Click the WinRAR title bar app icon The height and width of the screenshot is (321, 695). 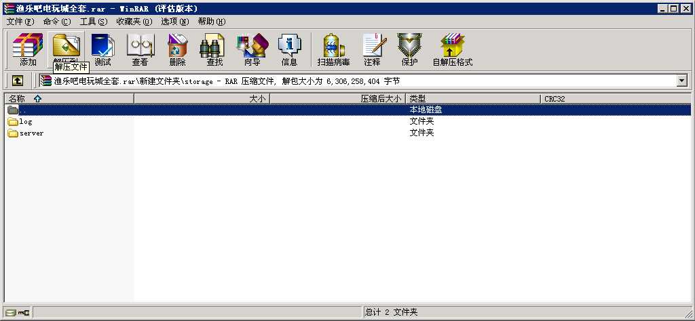click(8, 8)
